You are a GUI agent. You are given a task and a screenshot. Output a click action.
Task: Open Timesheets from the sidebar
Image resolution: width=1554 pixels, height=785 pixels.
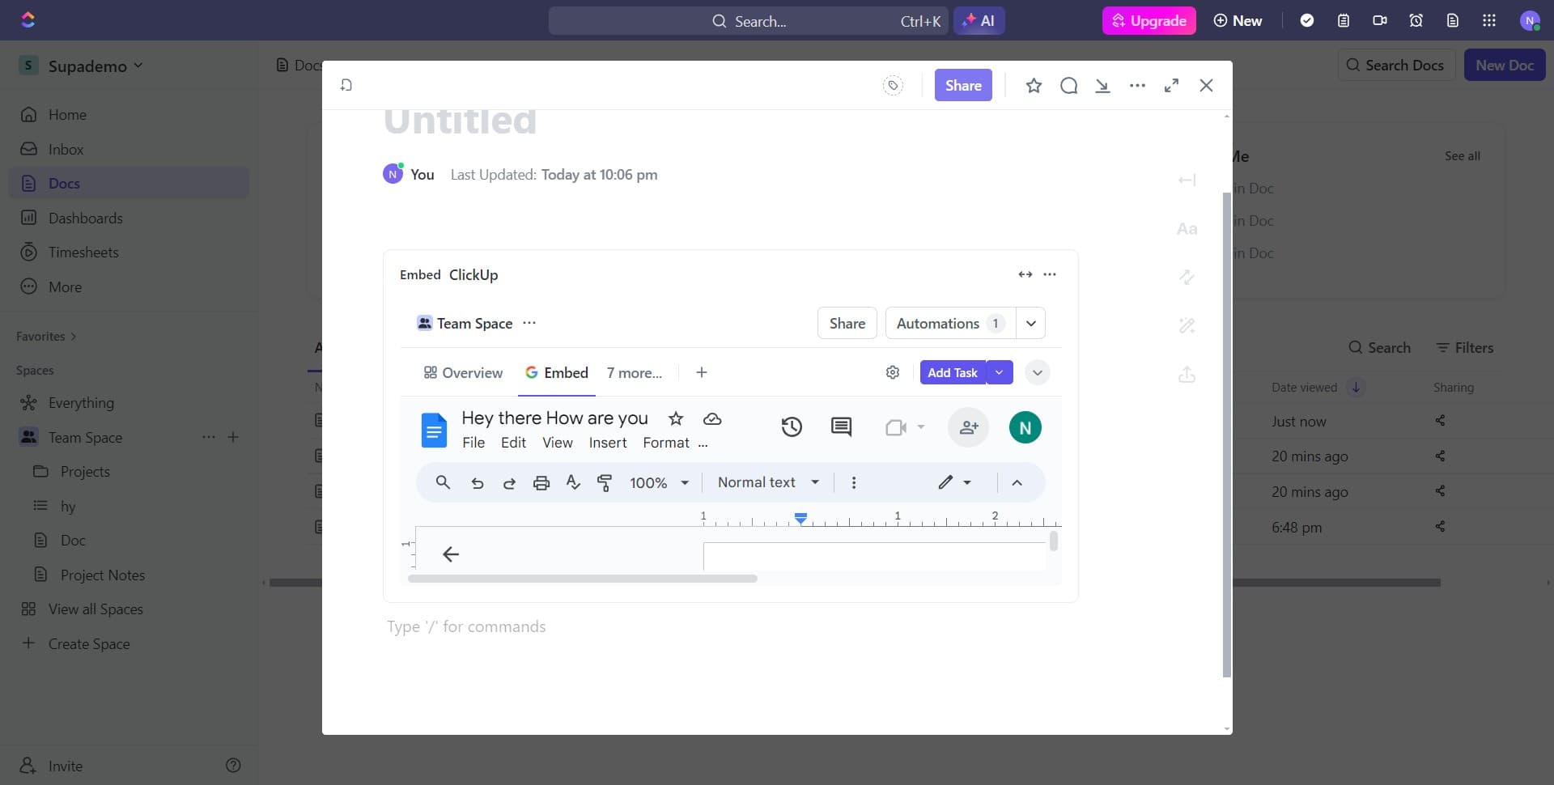pos(83,252)
